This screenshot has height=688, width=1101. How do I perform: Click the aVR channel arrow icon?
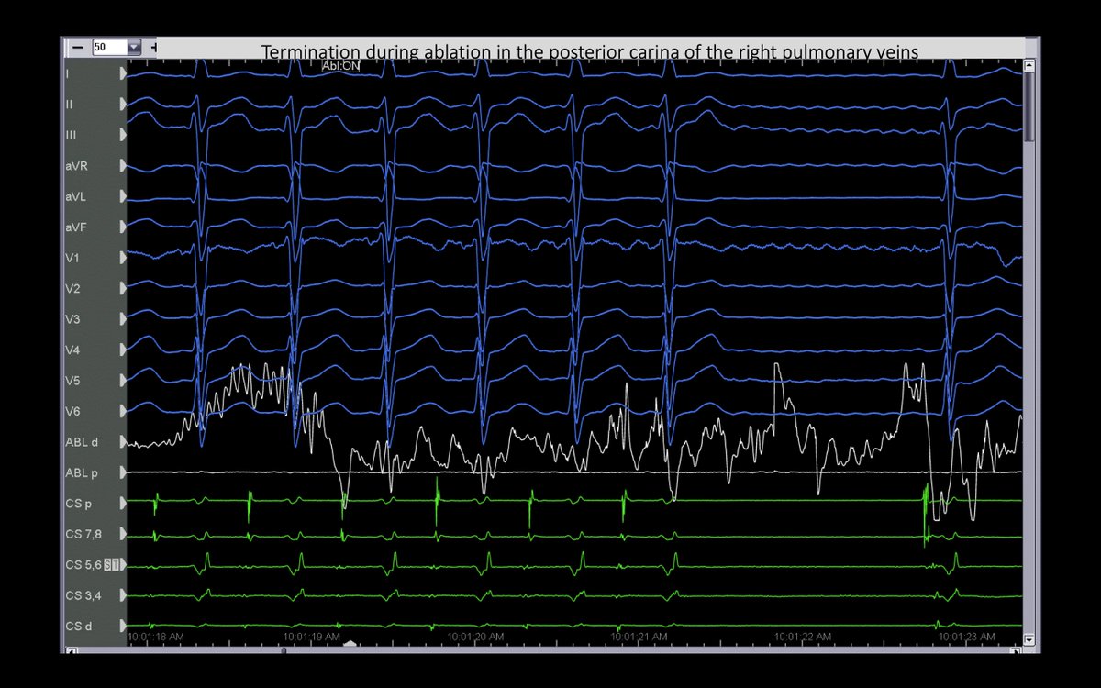(122, 166)
